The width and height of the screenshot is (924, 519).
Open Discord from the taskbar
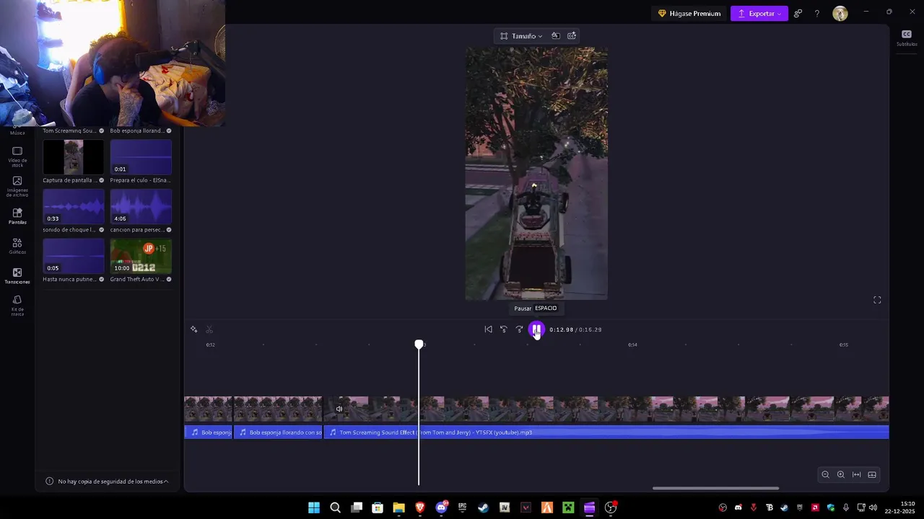coord(441,507)
